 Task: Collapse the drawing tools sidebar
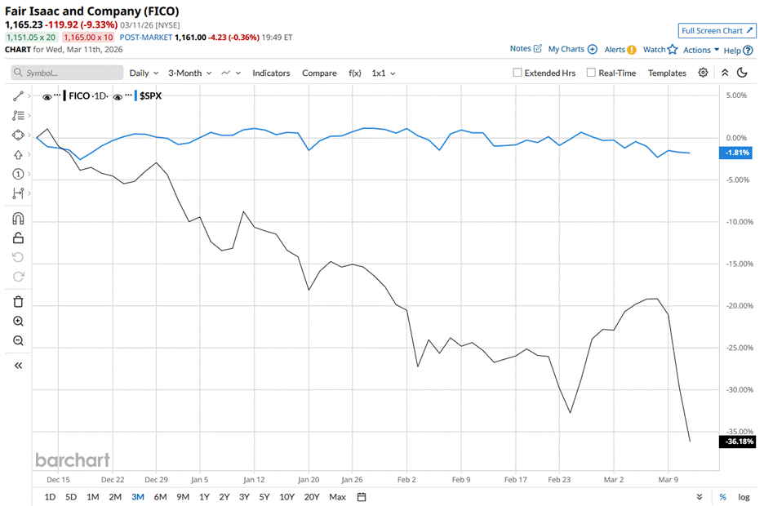coord(18,366)
